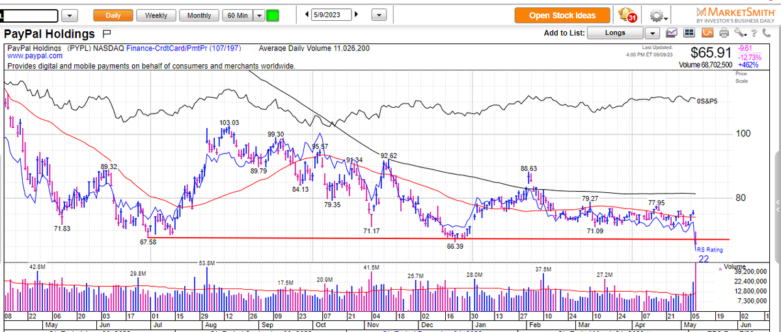Click the Volume 68,702,500 text
Screen dimensions: 781x332
click(704, 65)
